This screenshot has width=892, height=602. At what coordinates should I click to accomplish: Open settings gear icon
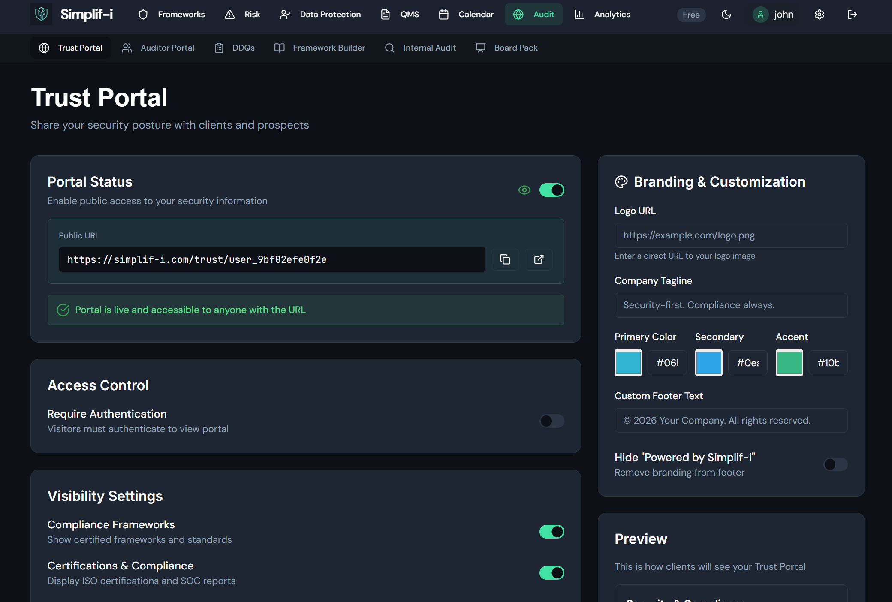[x=819, y=15]
